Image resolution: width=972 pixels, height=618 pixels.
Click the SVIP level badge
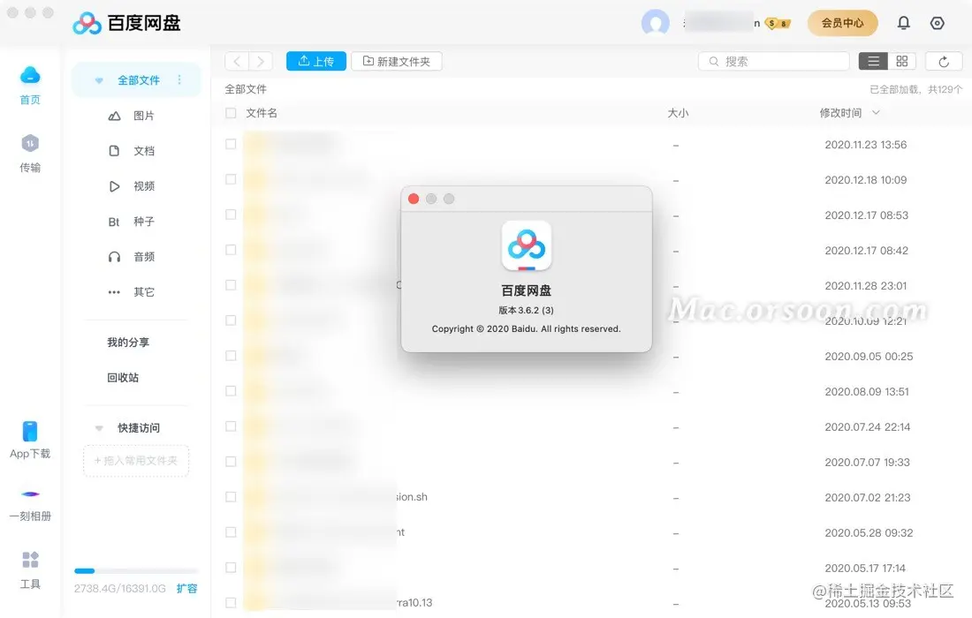pos(778,24)
